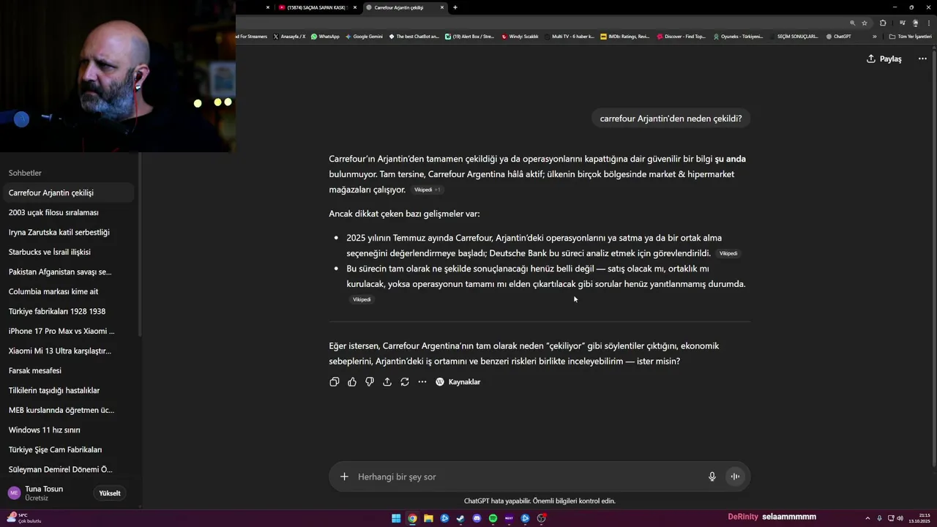Start voice mode with waveform button

click(735, 476)
